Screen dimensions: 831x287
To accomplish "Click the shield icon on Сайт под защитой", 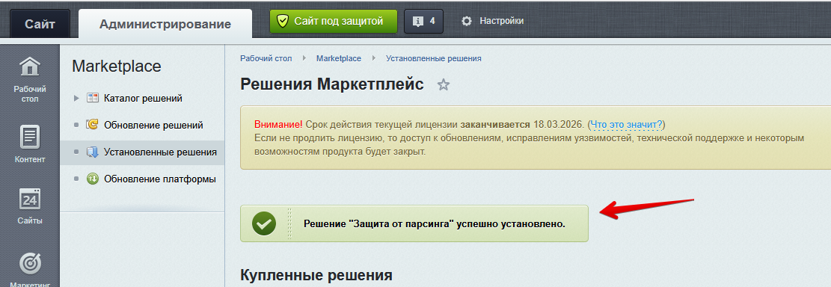I will pyautogui.click(x=283, y=21).
